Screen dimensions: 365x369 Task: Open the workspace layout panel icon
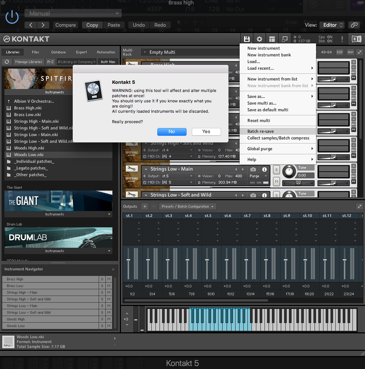[272, 39]
